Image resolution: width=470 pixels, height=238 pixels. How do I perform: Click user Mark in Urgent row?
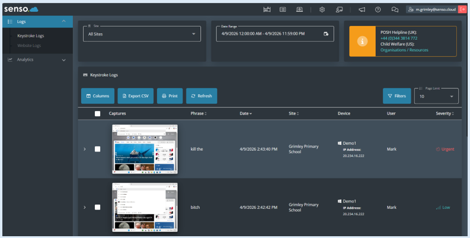(x=391, y=149)
